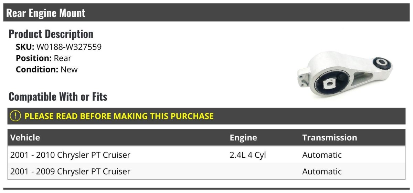The image size is (413, 193).
Task: Click the SKU number W0188-W327559
Action: point(69,47)
